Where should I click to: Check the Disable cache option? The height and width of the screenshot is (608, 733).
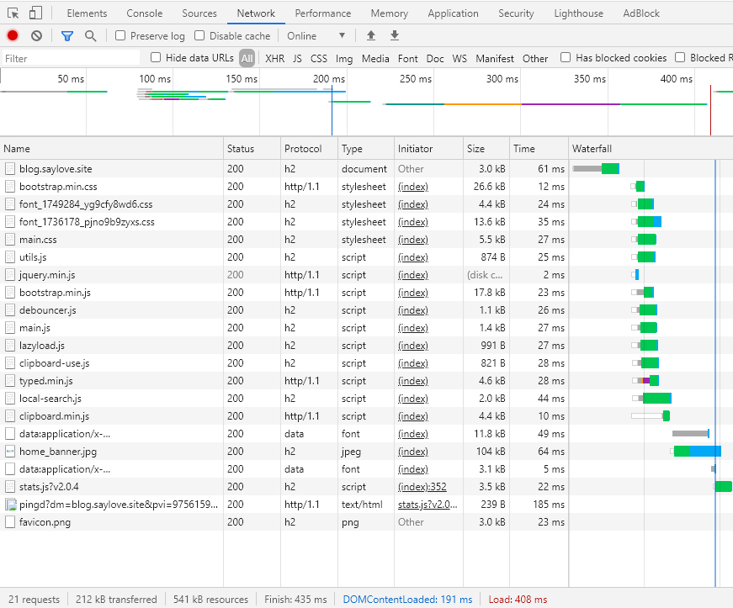[199, 36]
